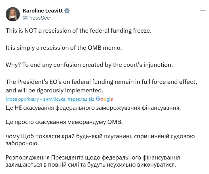209x174 pixels.
Task: Click the line starting 'чому Щоб покласти край'
Action: (100, 136)
